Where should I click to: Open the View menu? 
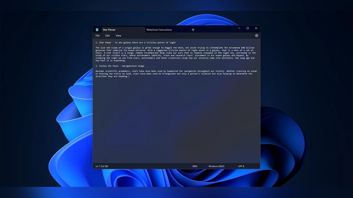(x=118, y=35)
